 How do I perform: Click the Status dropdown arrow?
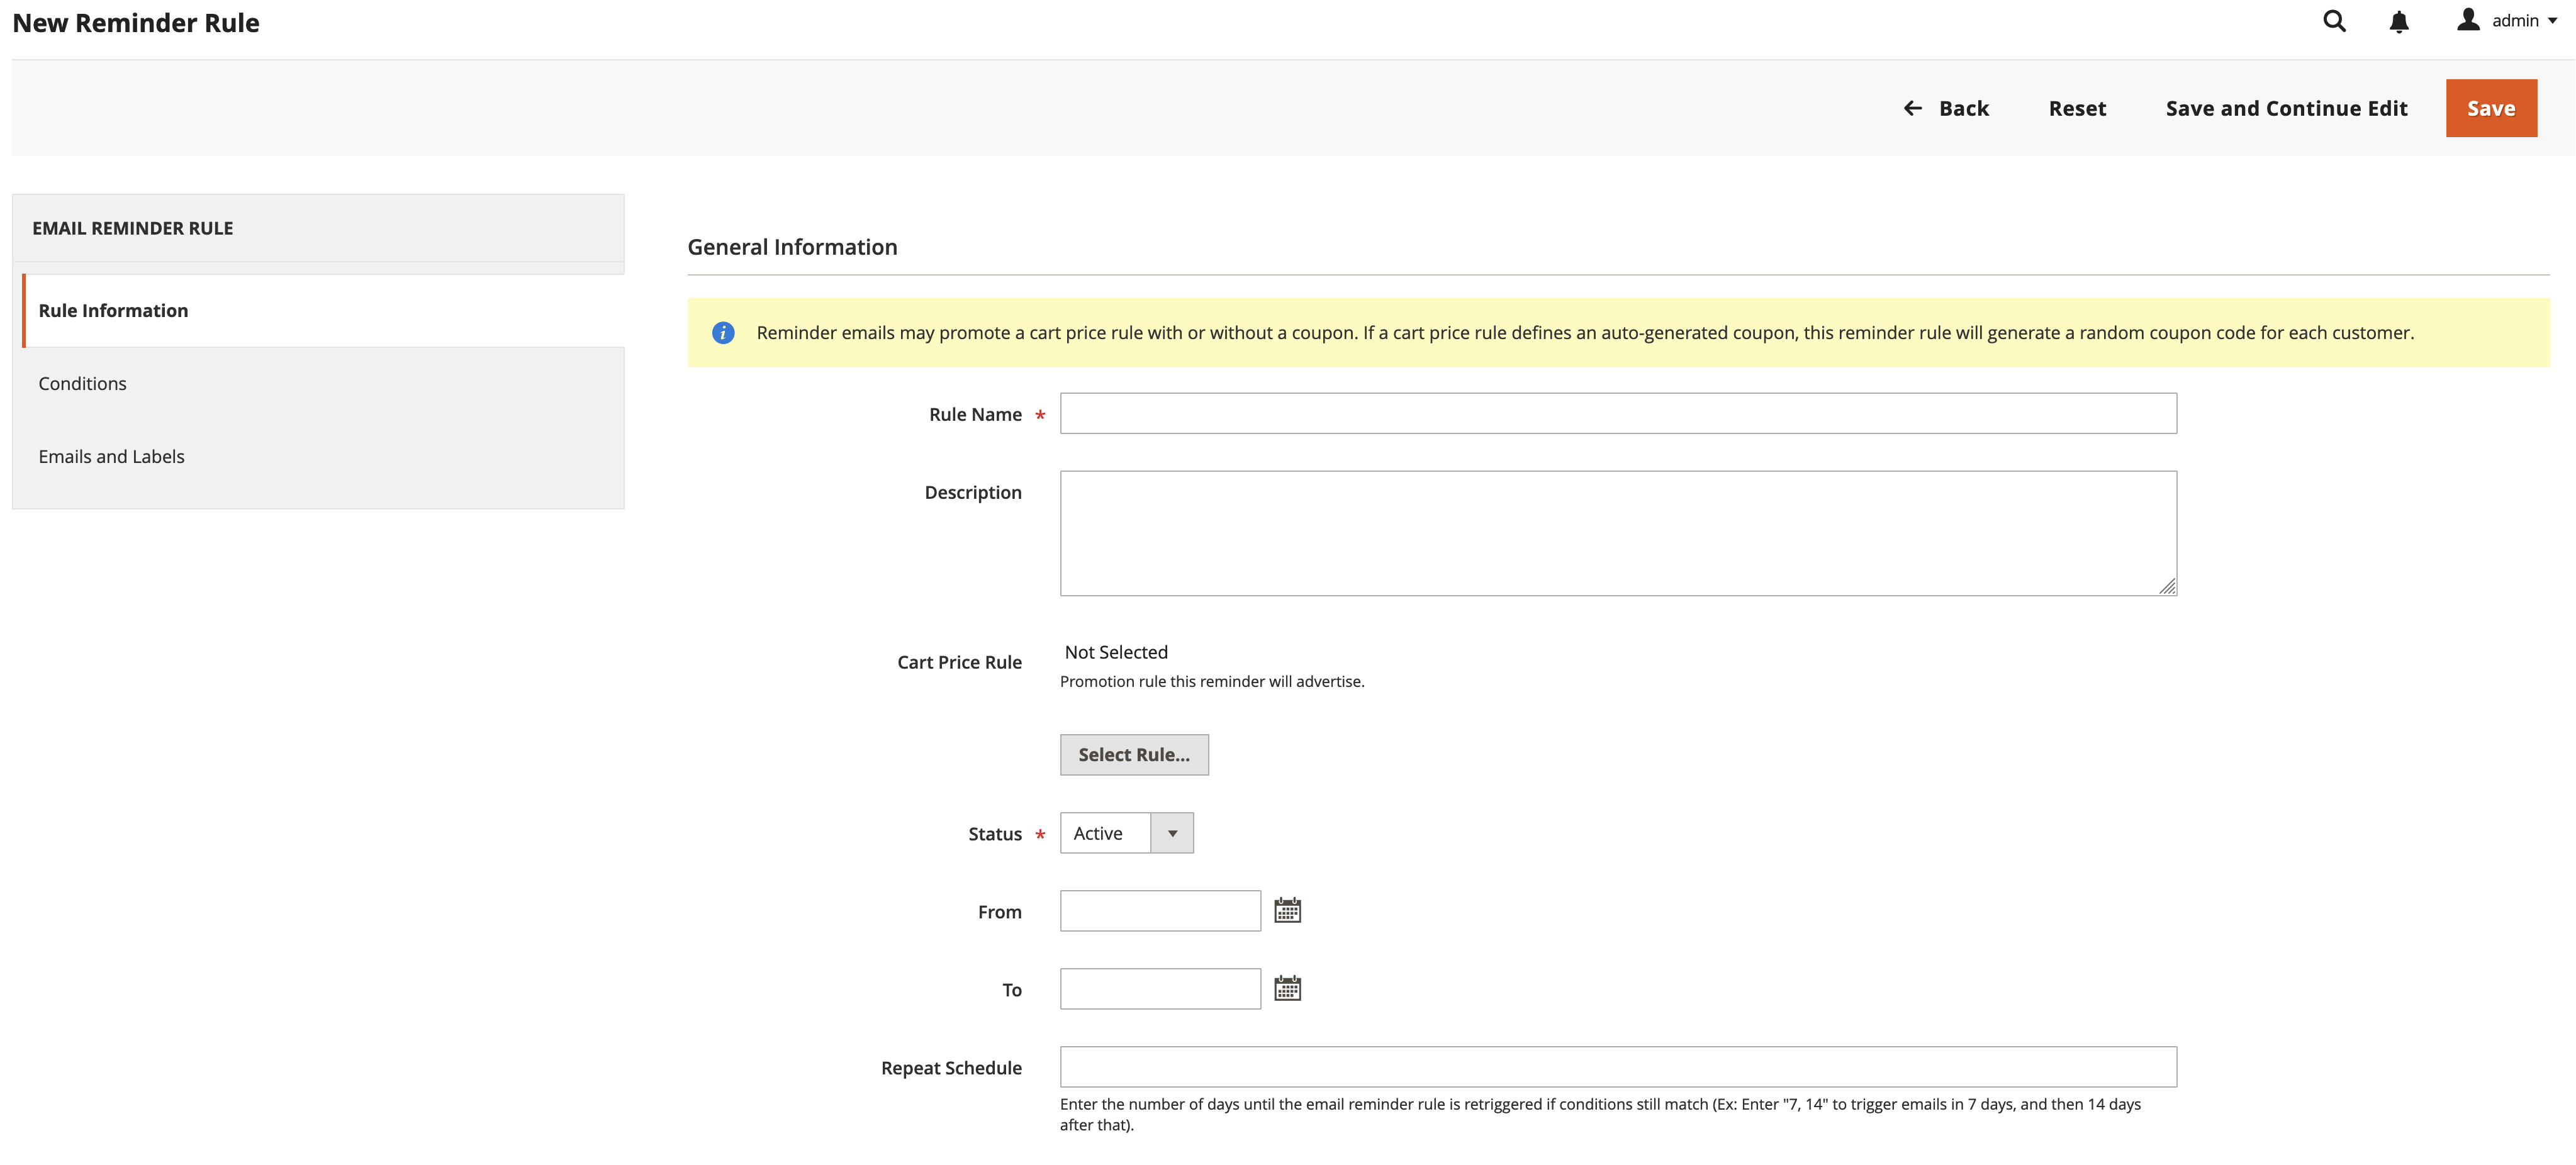pyautogui.click(x=1172, y=833)
